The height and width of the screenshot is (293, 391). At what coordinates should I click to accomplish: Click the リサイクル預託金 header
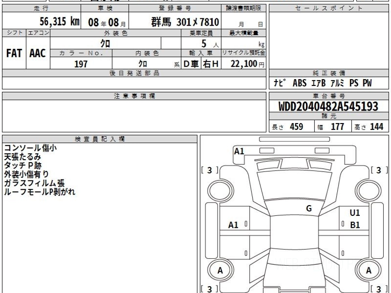point(243,53)
